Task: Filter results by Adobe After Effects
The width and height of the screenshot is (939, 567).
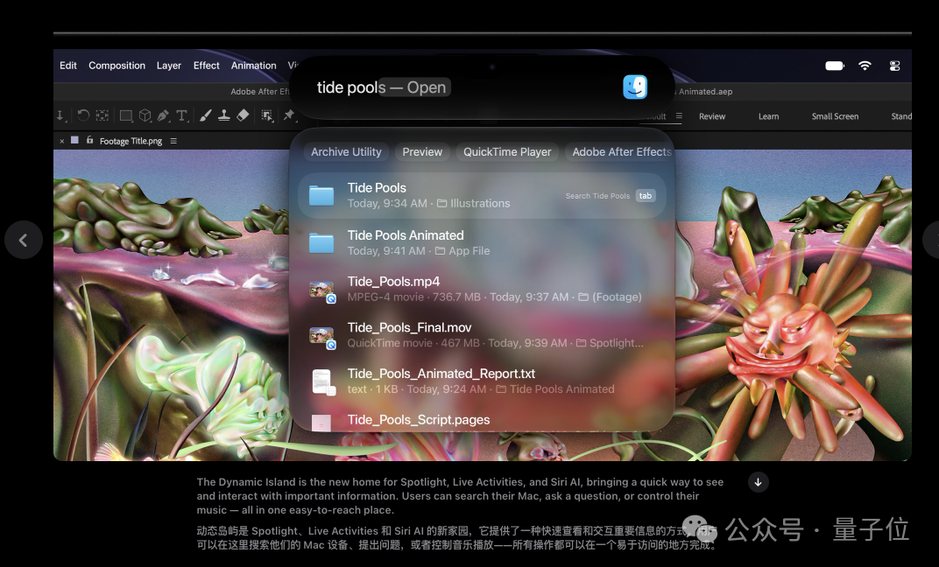Action: click(x=620, y=152)
